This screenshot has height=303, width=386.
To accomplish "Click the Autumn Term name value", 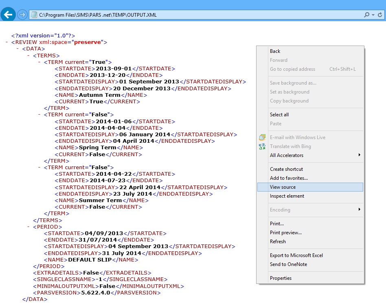I will coord(100,95).
